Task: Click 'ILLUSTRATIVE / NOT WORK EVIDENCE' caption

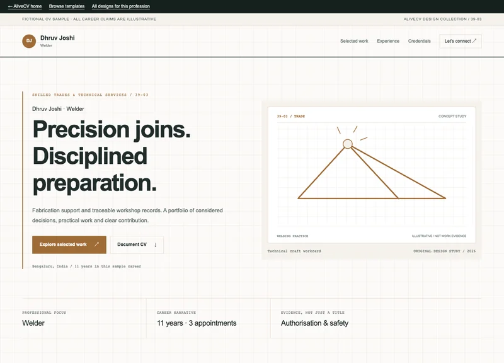Action: click(x=439, y=236)
